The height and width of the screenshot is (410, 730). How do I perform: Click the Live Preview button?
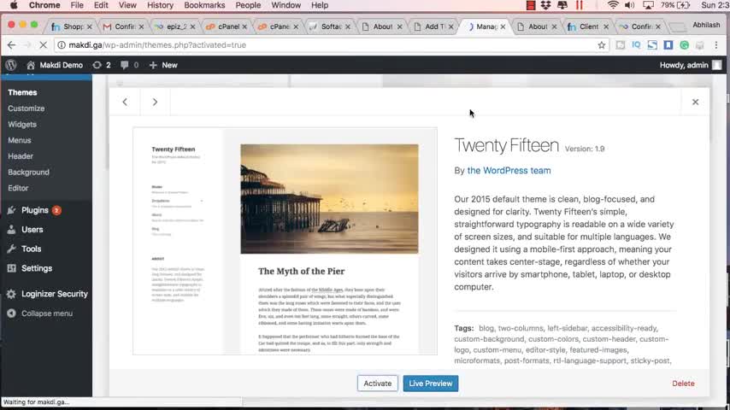[431, 384]
